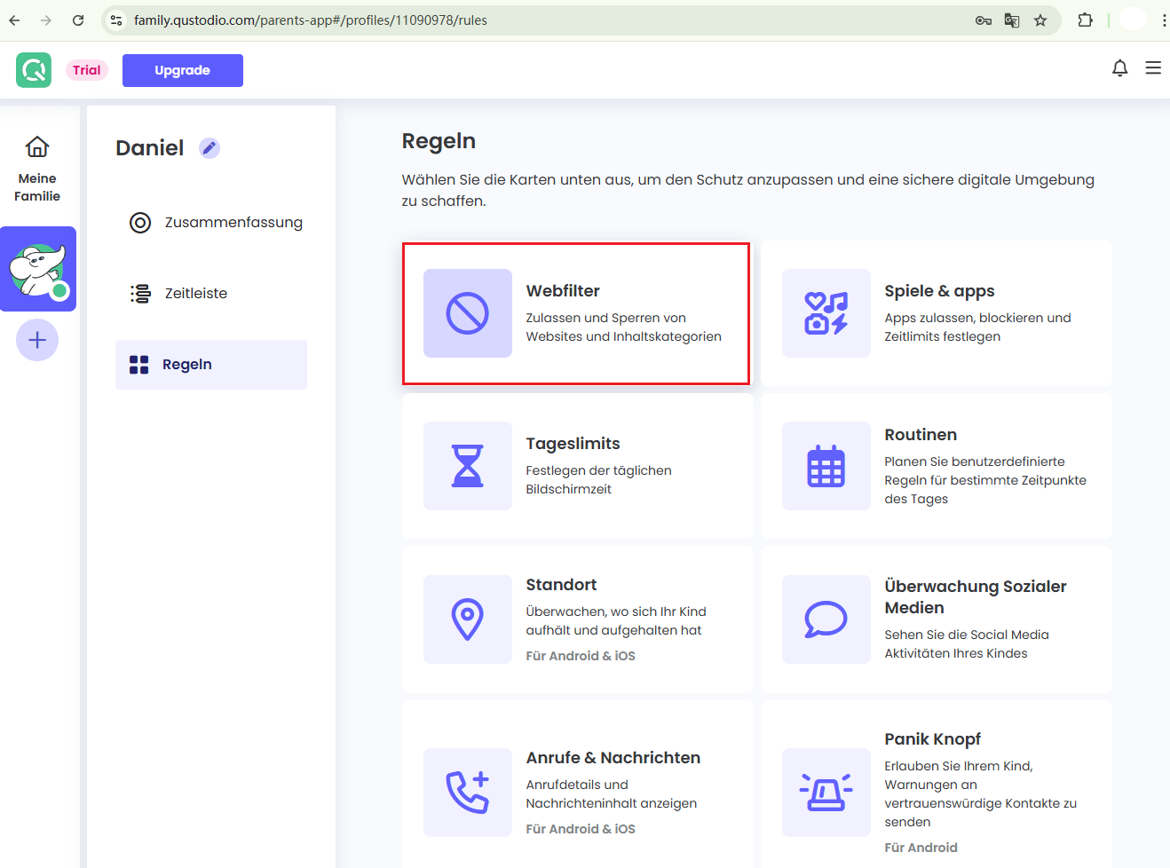
Task: Click the Qustodio logo
Action: pos(34,70)
